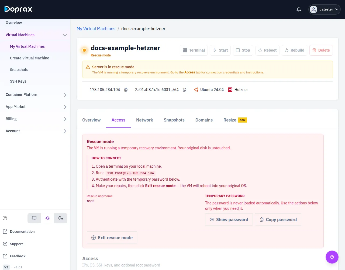Copy the IPv6 address 2a01:4f8:1c1e:6031::/64
This screenshot has width=345, height=270.
[x=185, y=90]
